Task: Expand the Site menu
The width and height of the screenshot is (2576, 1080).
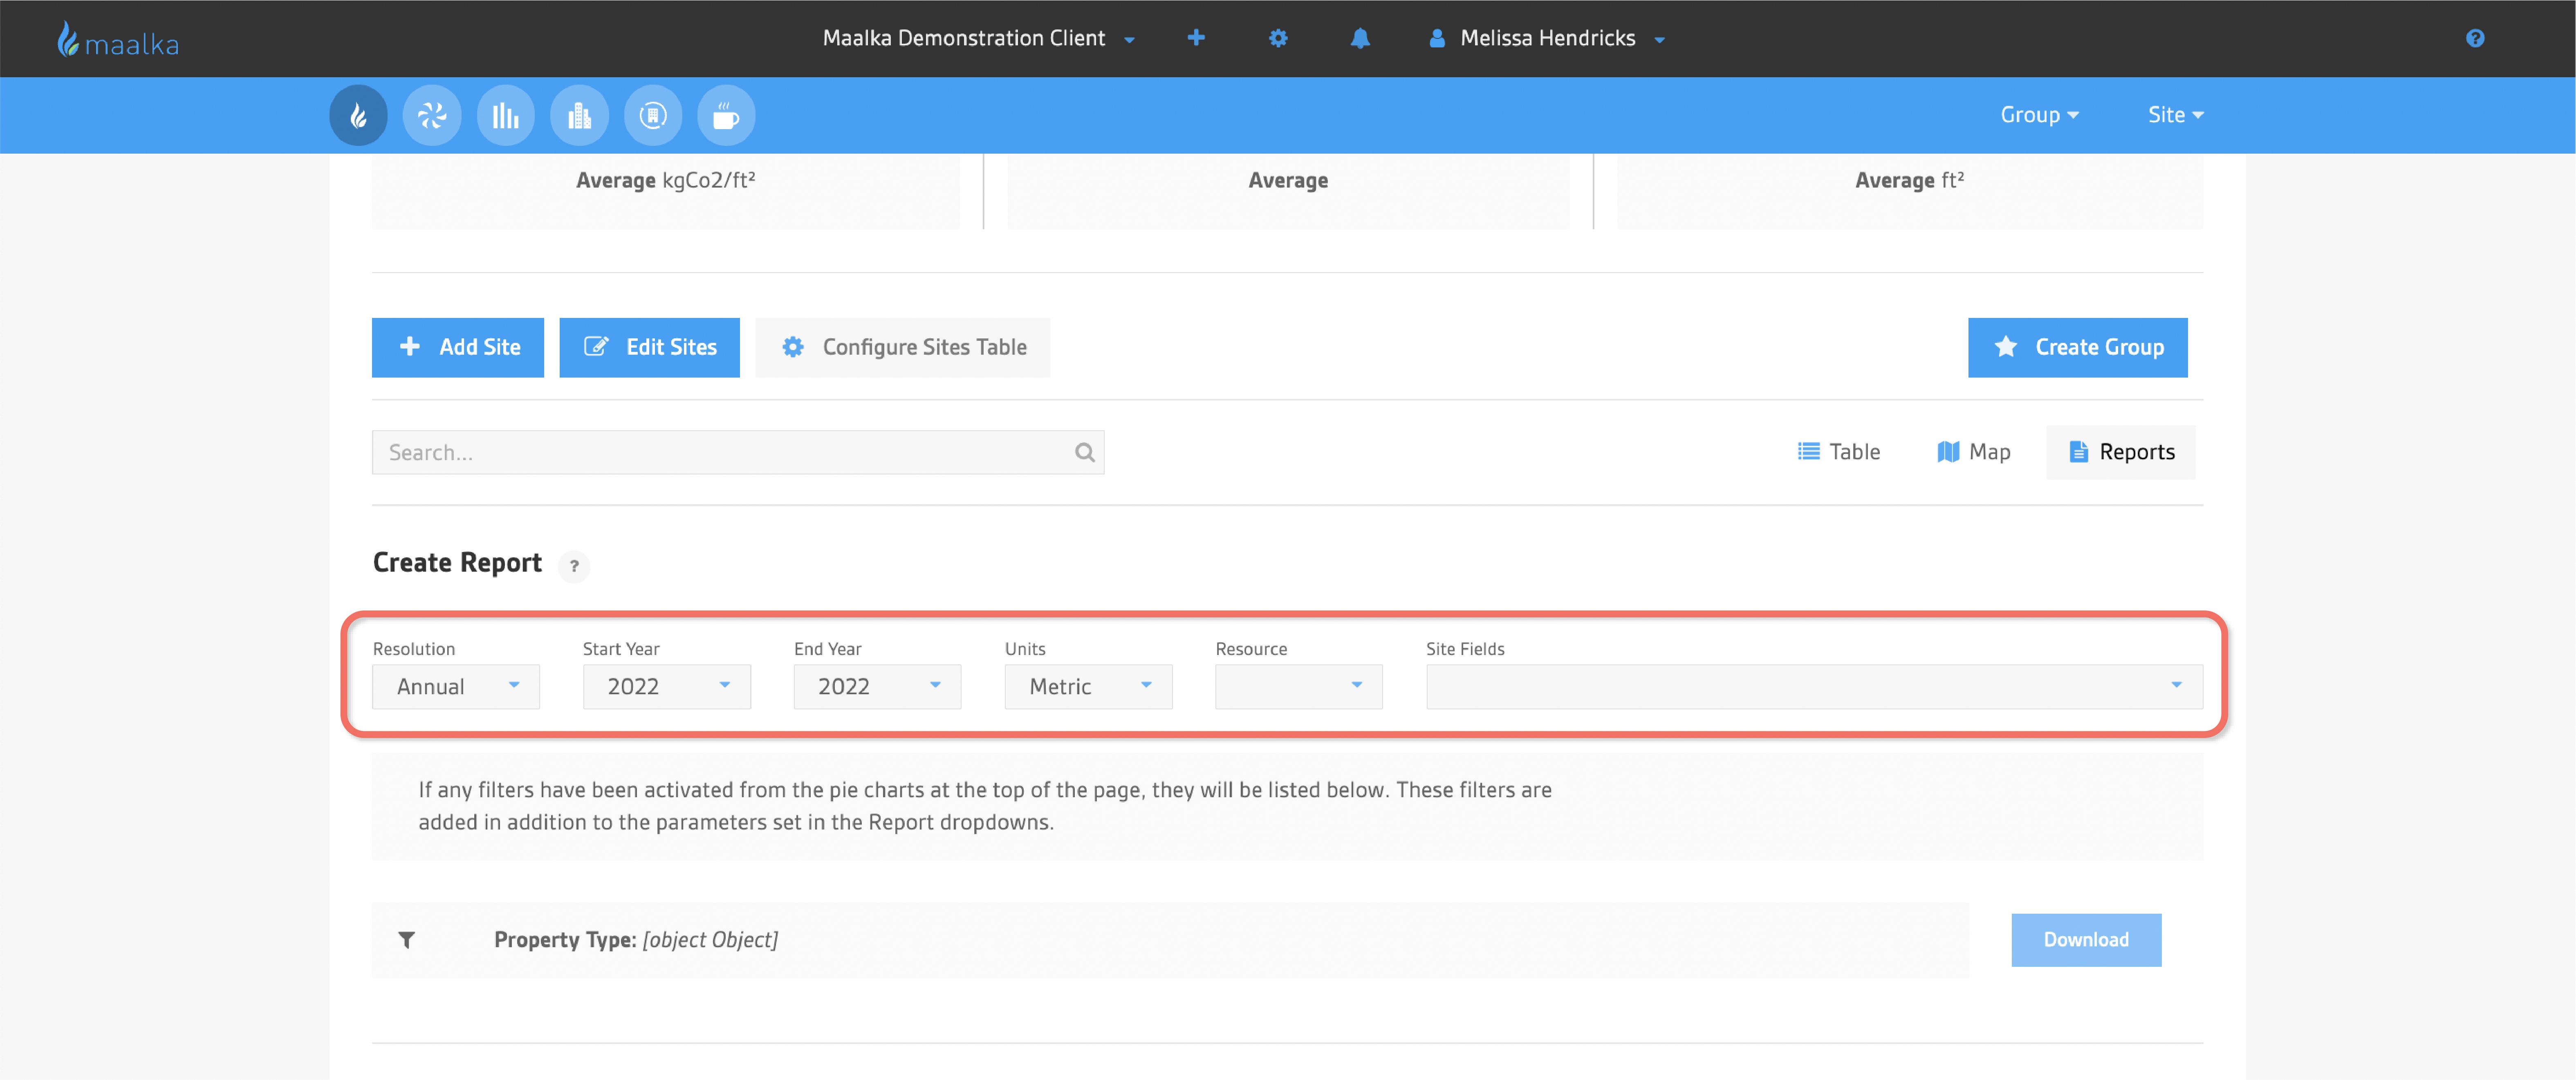Action: click(x=2176, y=115)
